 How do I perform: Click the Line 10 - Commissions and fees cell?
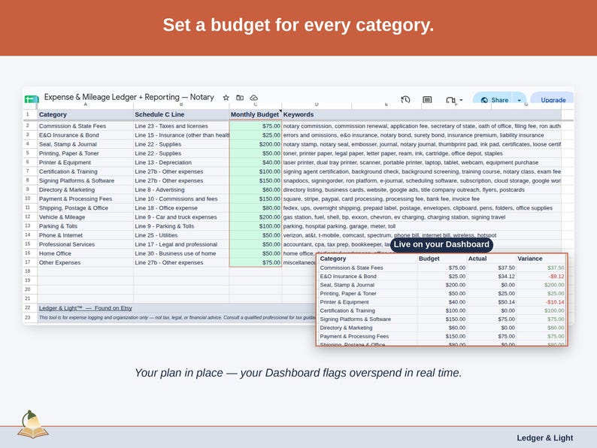(181, 199)
